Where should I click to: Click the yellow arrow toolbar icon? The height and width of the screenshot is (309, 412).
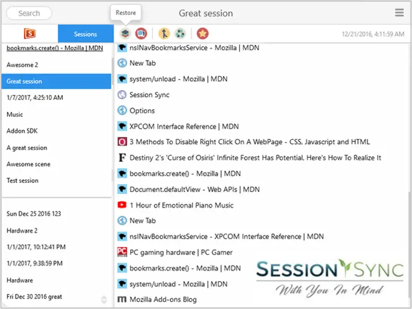coord(164,34)
